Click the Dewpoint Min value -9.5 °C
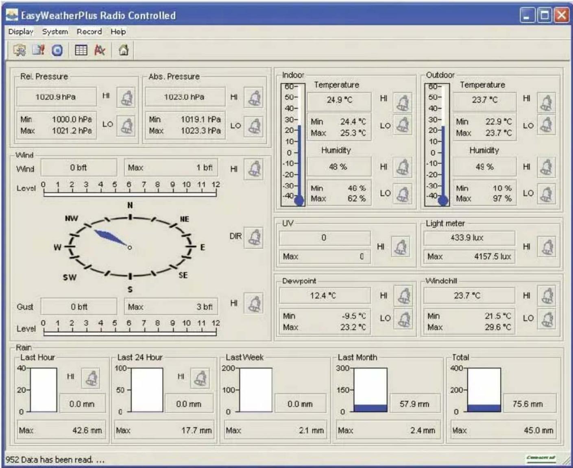This screenshot has width=573, height=468. (x=354, y=316)
